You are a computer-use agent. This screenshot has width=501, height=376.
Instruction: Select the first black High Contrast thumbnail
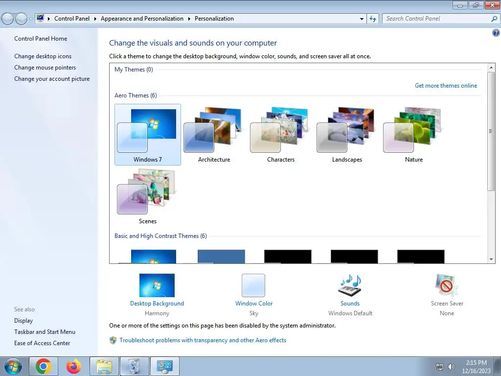(288, 257)
